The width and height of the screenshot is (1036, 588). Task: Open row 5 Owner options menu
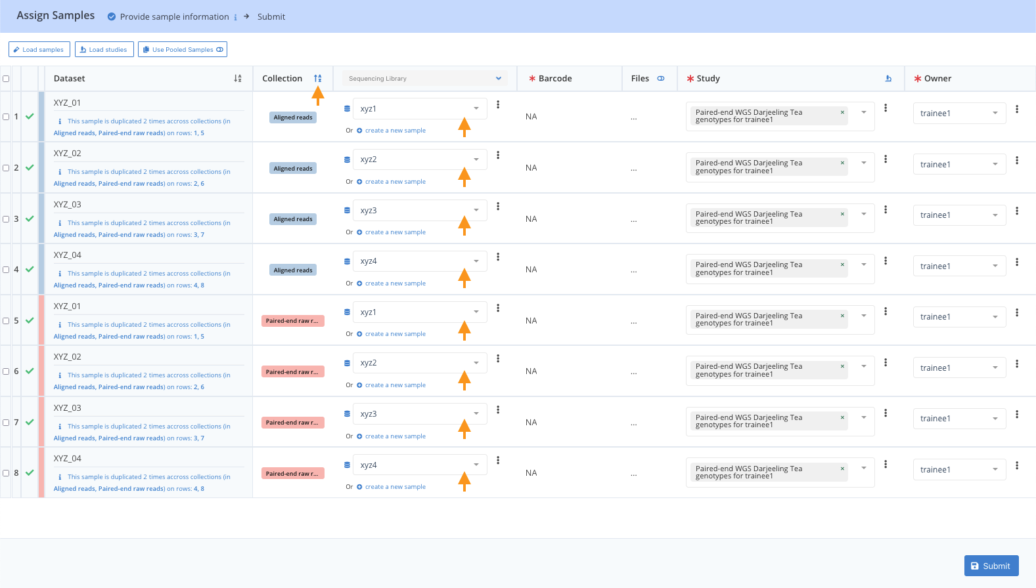tap(1017, 312)
